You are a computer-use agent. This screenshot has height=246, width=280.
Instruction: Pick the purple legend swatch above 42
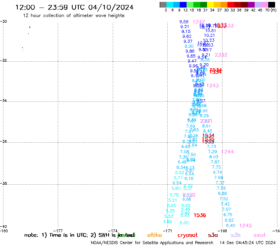(251, 5)
